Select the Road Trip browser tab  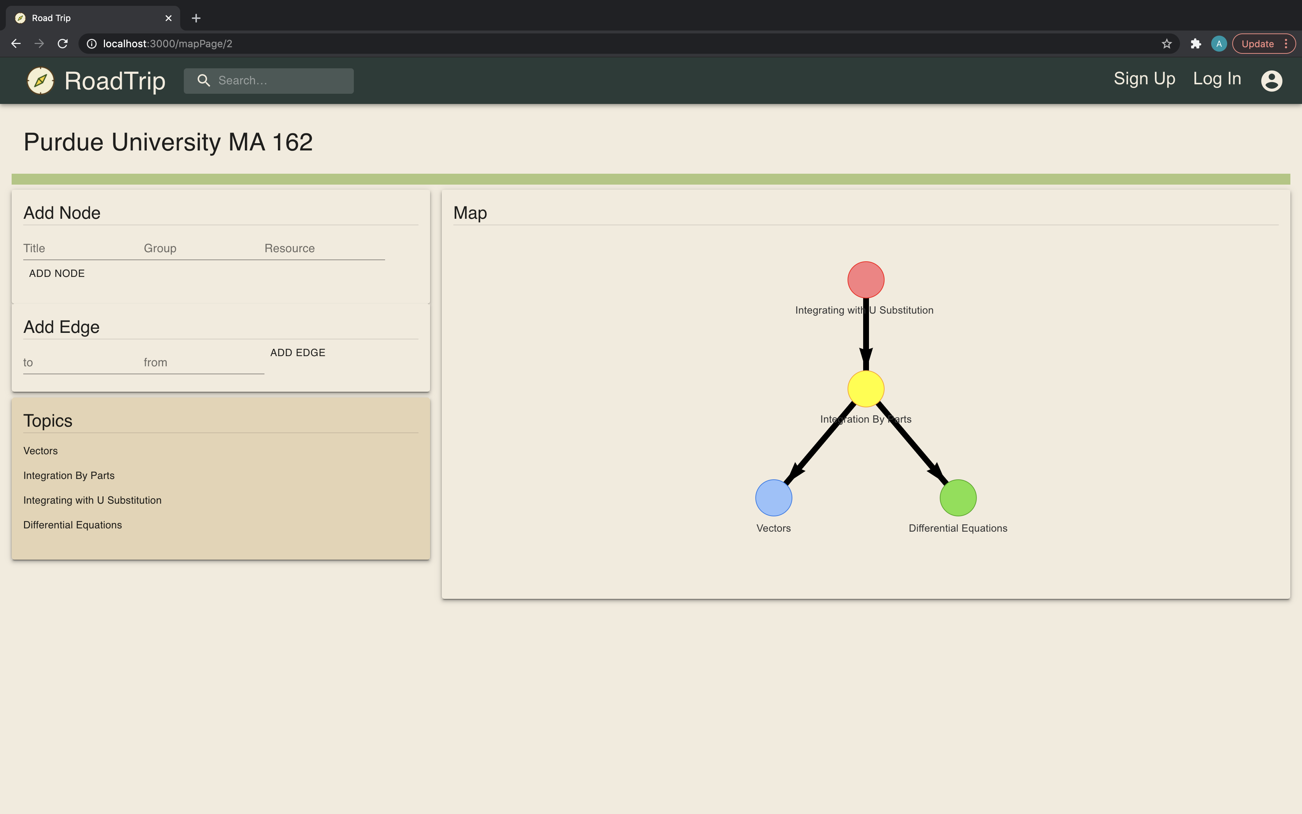coord(92,18)
